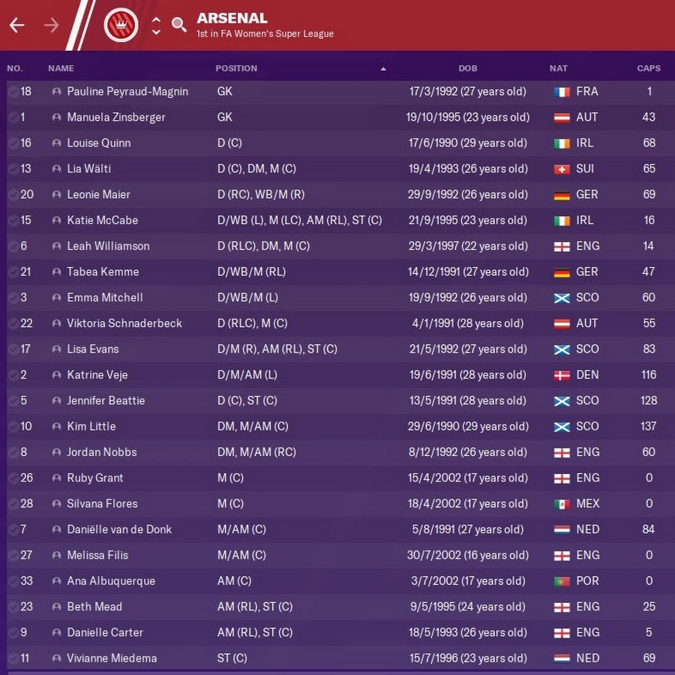Click the Netherlands flag beside Vivianne Miedema
The image size is (675, 675).
pos(562,658)
